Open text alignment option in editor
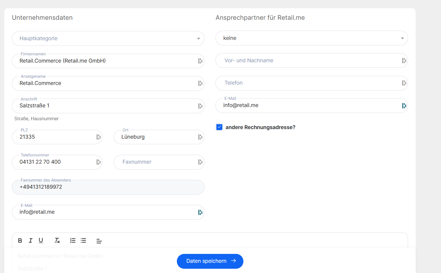 [x=99, y=241]
